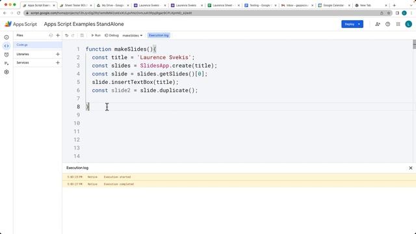Click the Services section label
This screenshot has width=416, height=234.
[23, 62]
